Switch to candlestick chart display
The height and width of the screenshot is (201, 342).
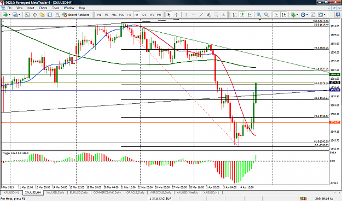click(242, 15)
